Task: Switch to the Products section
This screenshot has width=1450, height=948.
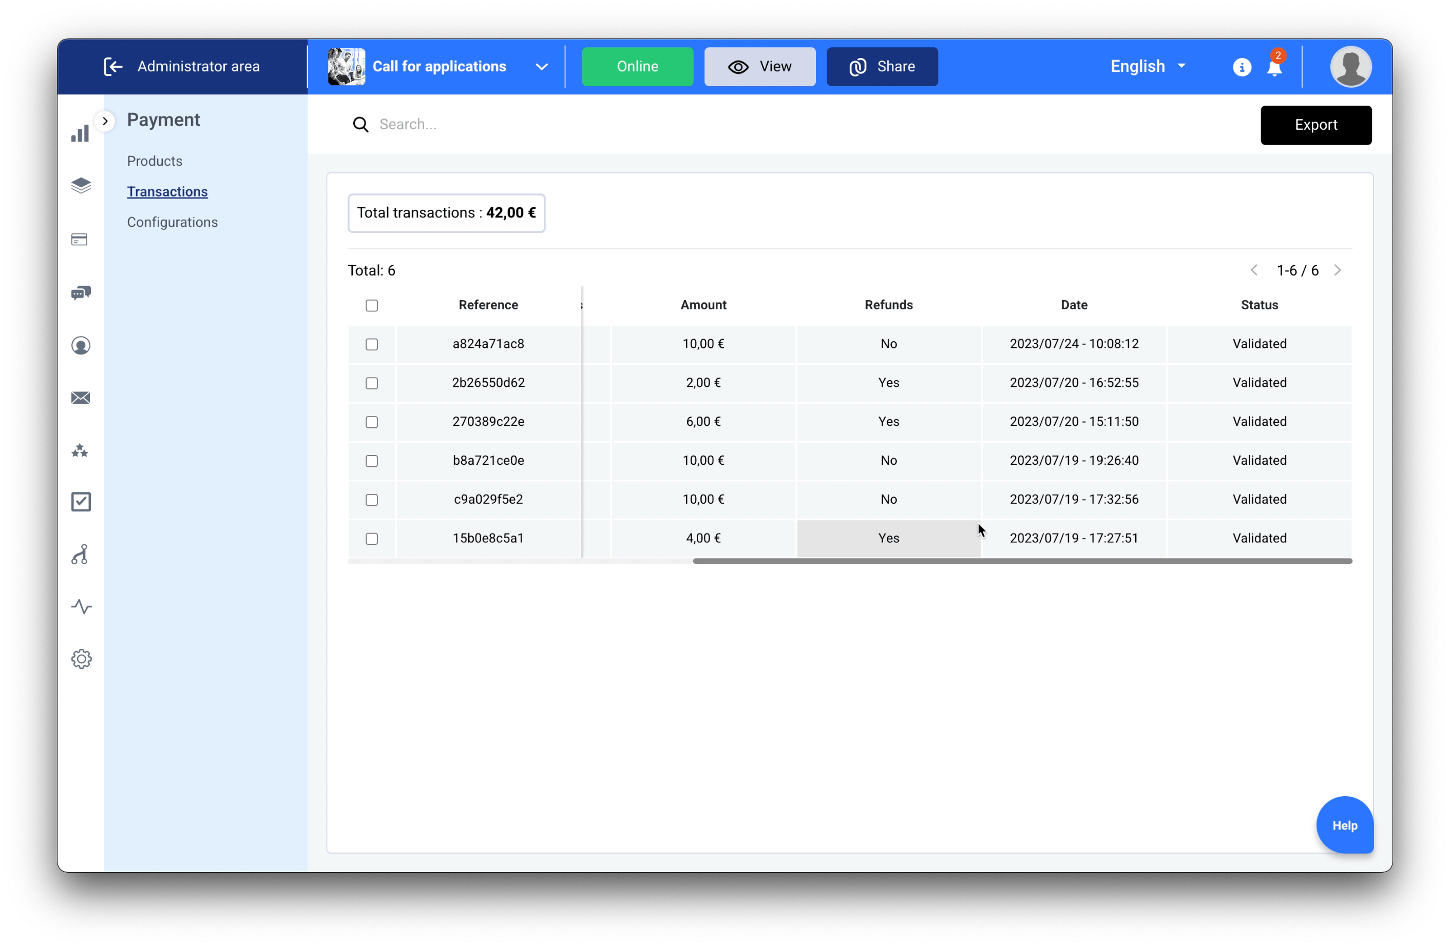Action: (154, 161)
